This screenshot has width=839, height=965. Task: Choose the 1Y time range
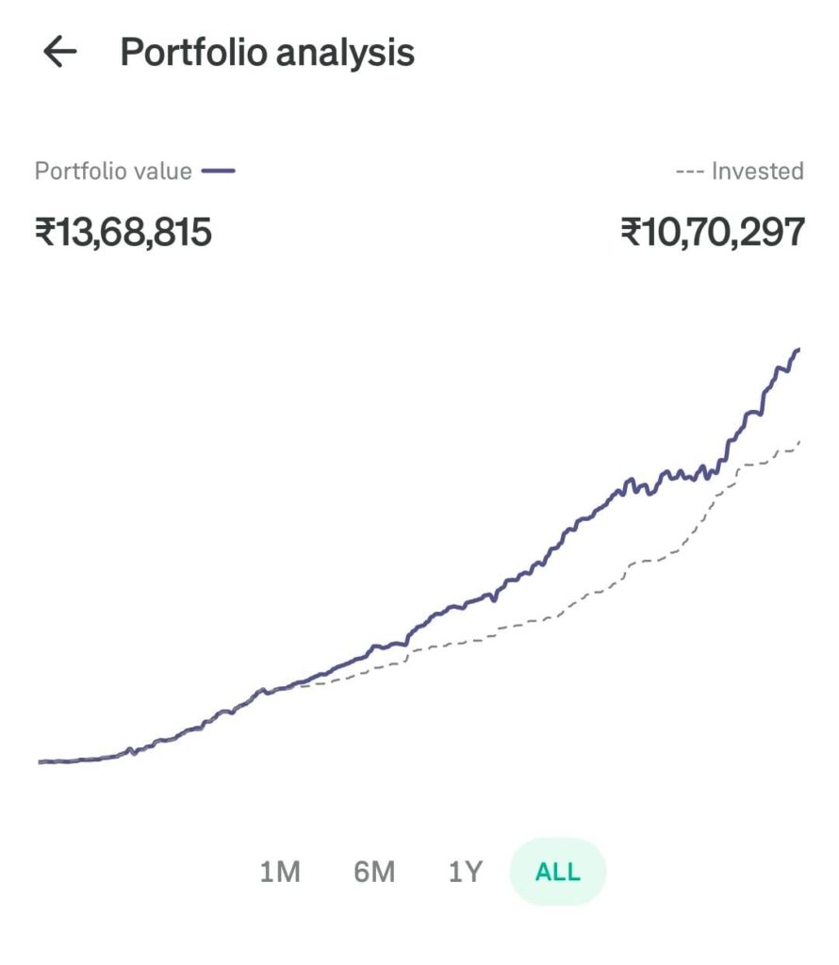466,872
